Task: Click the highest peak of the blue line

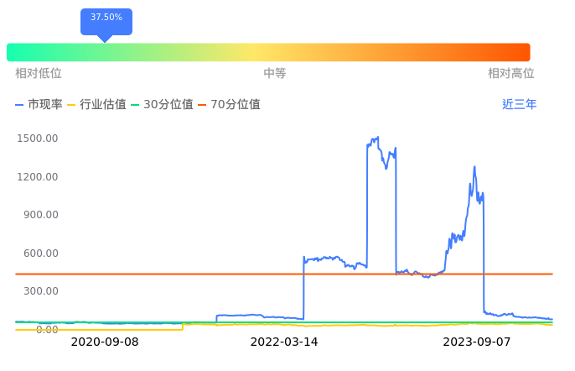Action: tap(377, 137)
